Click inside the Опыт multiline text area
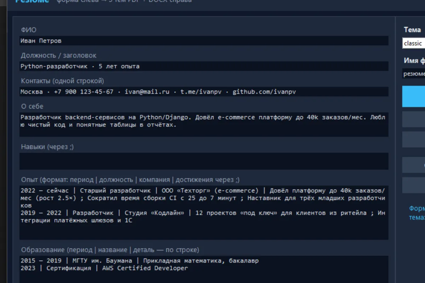Viewport: 425px width, 283px height. (204, 213)
